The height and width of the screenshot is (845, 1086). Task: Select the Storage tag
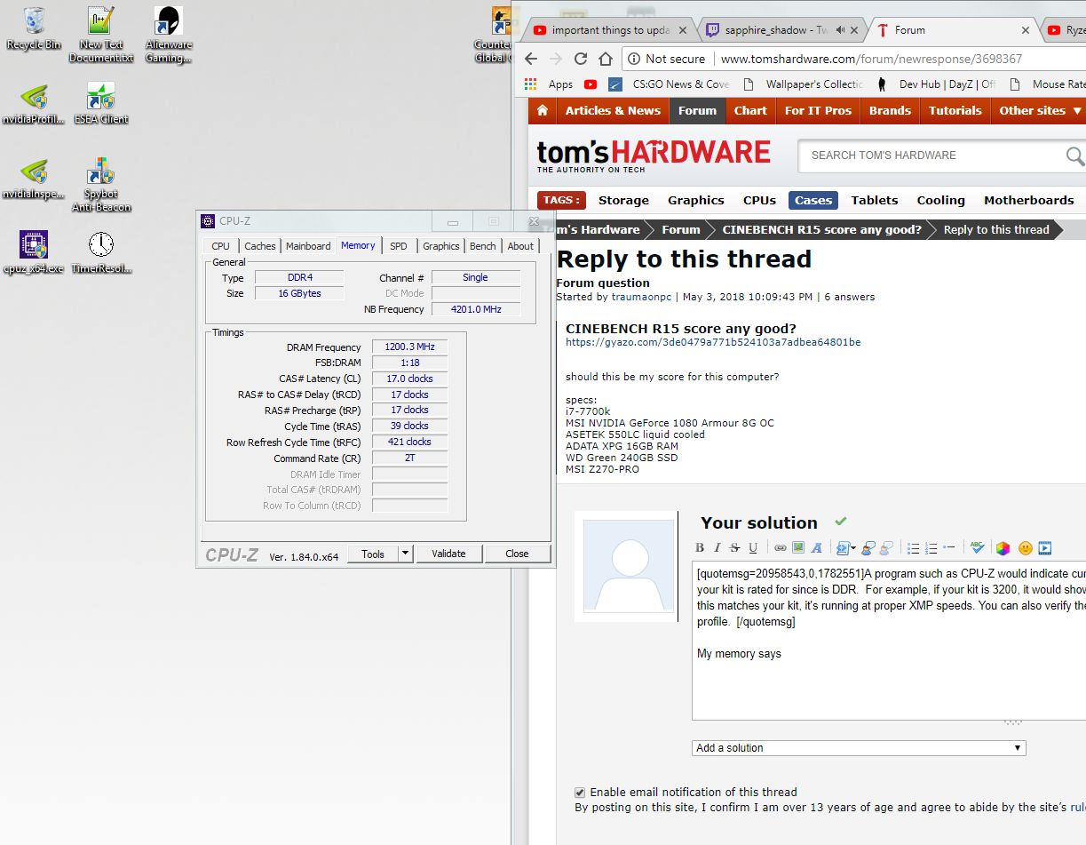[x=623, y=201]
